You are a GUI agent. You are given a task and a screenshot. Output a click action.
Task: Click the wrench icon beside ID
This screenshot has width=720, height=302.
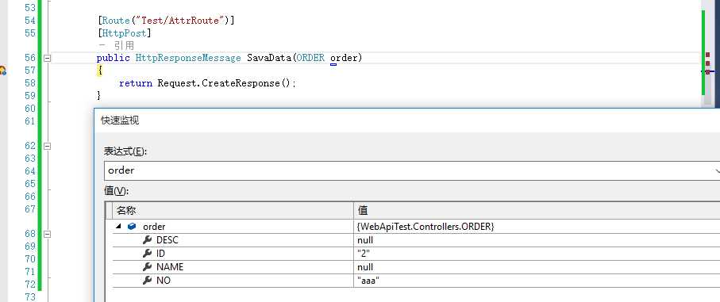(147, 254)
